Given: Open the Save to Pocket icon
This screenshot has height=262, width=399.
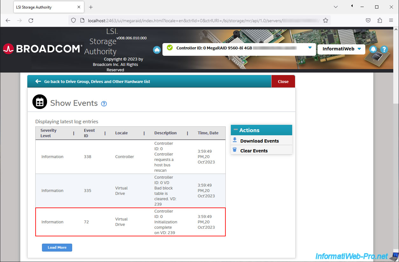Looking at the screenshot, I should coord(368,20).
